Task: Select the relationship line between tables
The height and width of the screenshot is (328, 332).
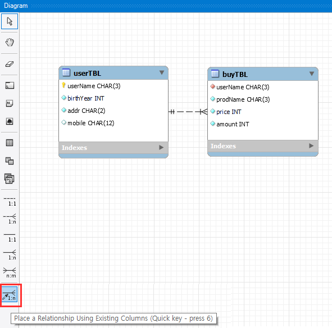Action: (x=188, y=112)
